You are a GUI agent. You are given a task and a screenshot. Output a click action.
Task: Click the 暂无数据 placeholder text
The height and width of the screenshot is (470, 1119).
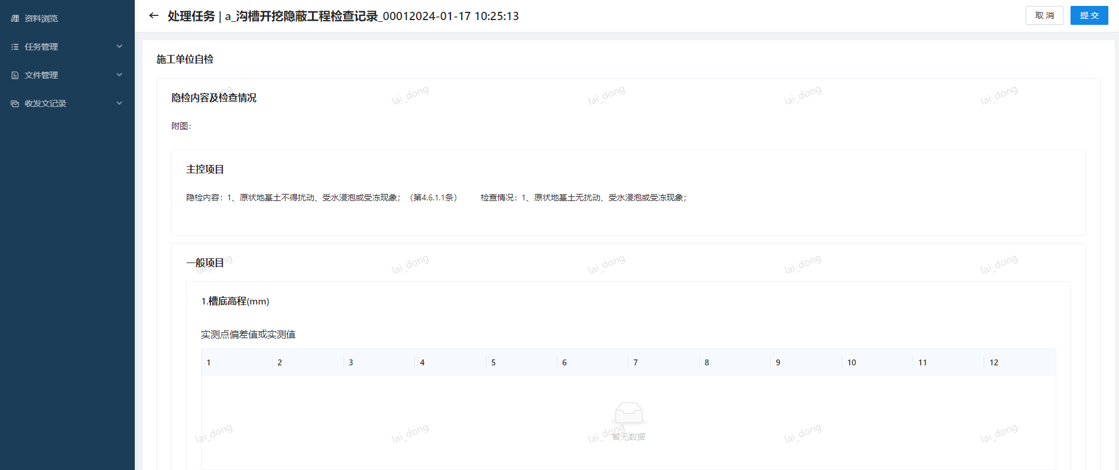click(629, 437)
